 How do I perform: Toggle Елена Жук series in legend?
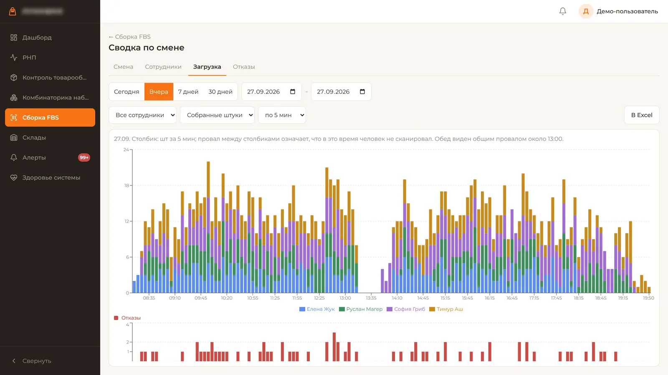pos(317,309)
